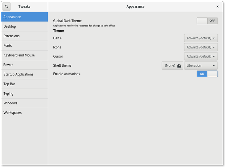
Task: Open the Icons theme dropdown
Action: click(201, 47)
